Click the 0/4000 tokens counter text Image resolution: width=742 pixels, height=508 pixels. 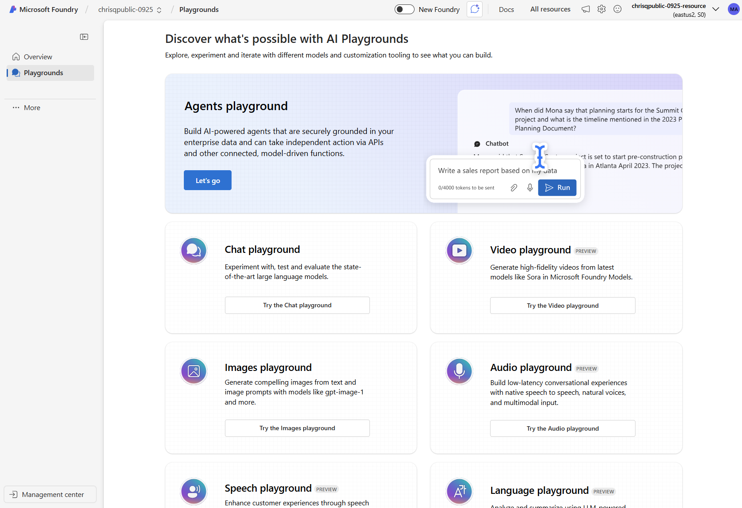[x=466, y=188]
